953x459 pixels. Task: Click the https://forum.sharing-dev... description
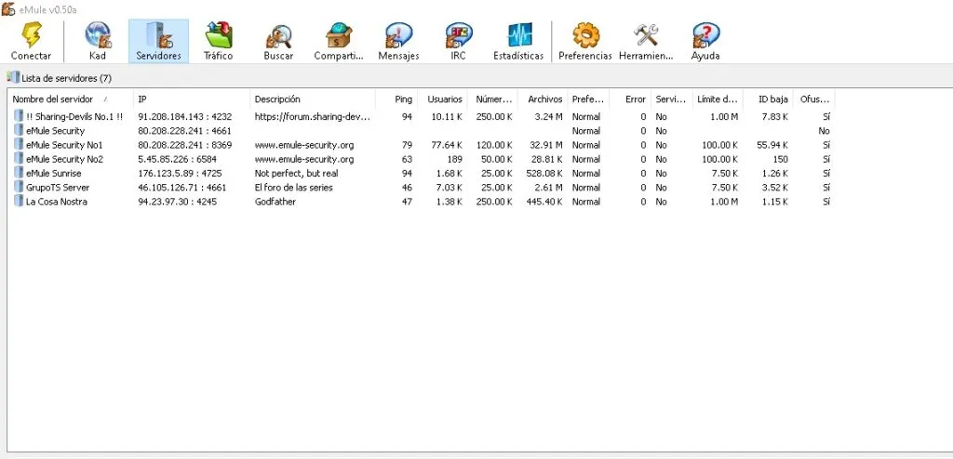click(313, 116)
